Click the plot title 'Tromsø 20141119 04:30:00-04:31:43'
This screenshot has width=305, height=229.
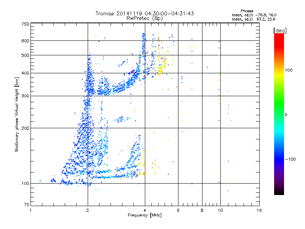tap(144, 13)
